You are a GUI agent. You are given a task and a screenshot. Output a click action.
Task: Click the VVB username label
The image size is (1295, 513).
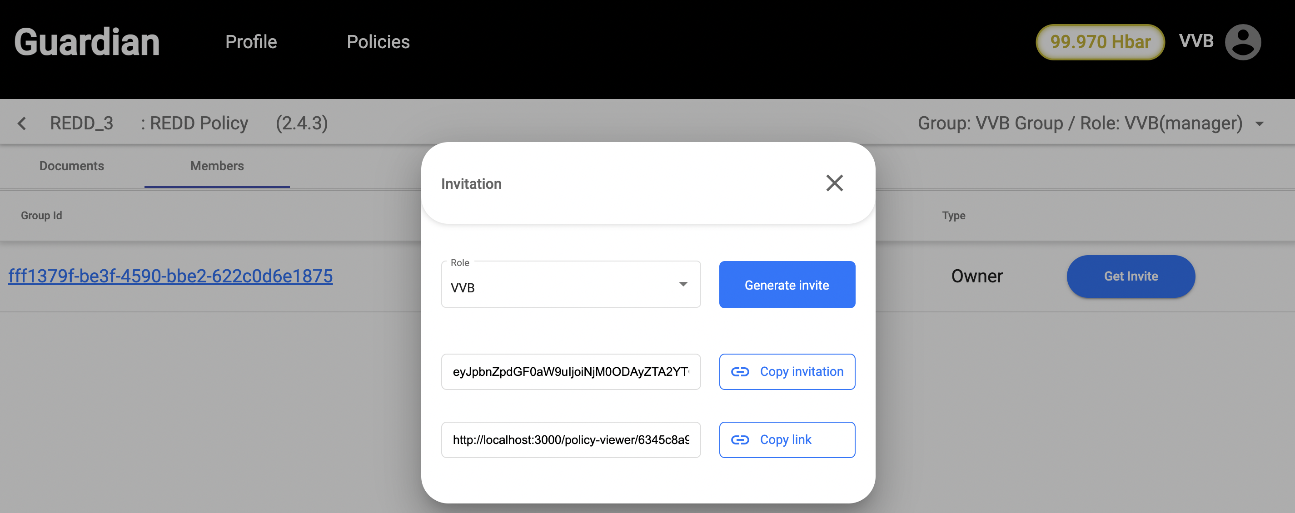pos(1196,41)
